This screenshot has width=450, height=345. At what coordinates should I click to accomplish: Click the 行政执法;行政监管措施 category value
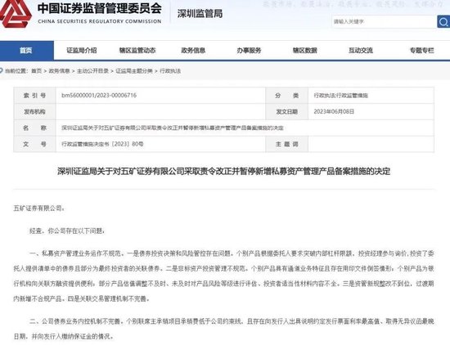pos(341,96)
